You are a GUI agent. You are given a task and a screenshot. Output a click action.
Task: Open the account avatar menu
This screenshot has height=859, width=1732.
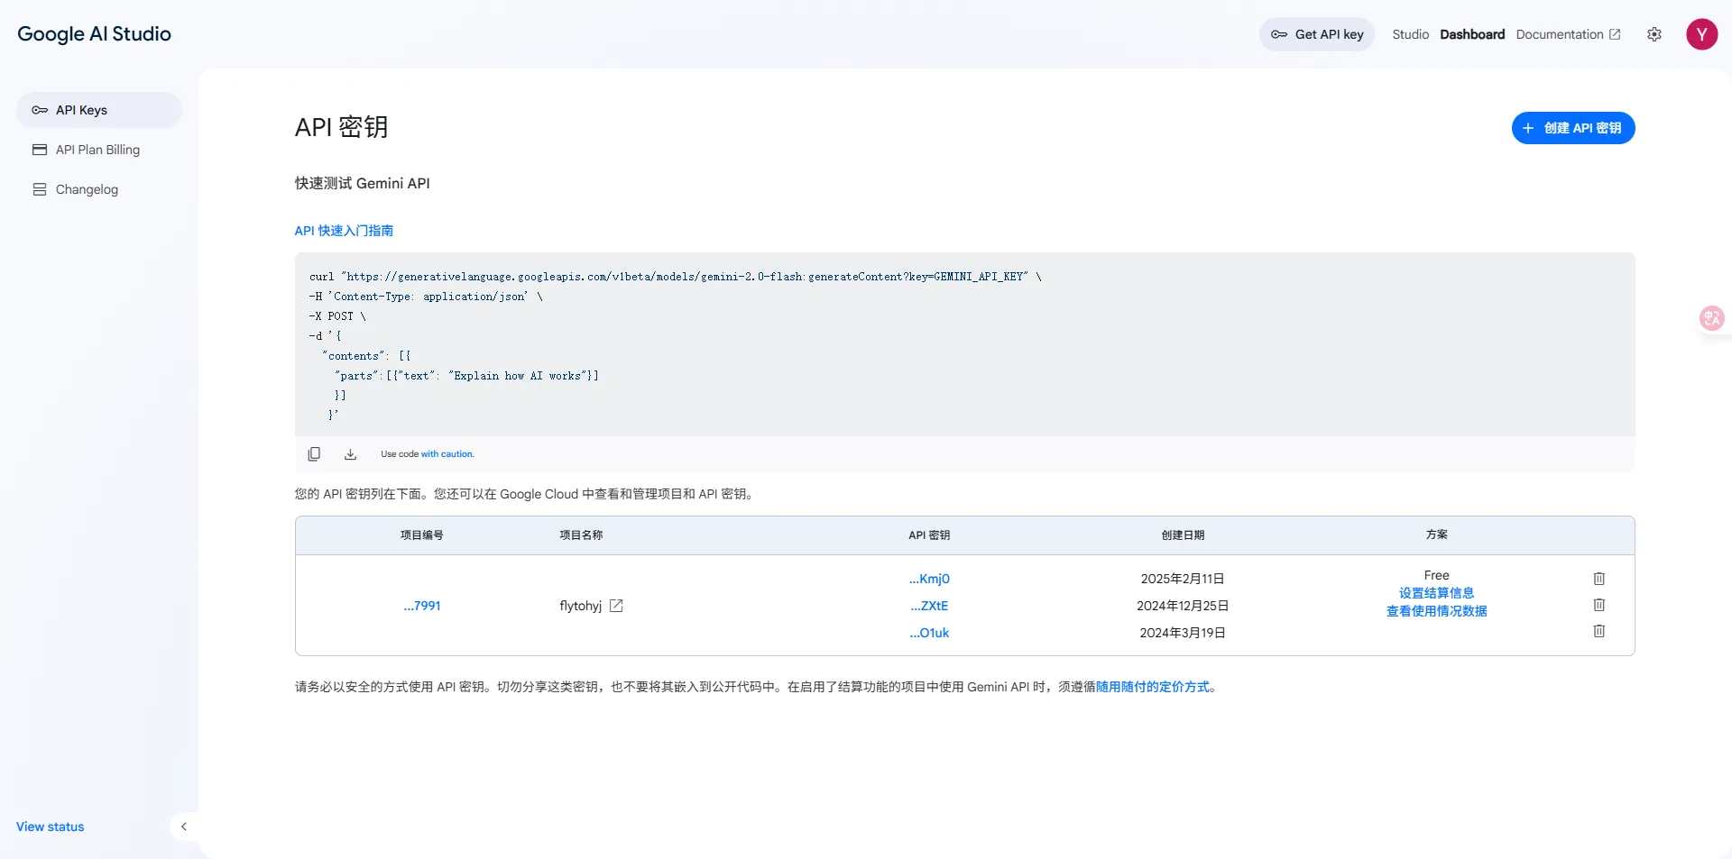[x=1702, y=34]
